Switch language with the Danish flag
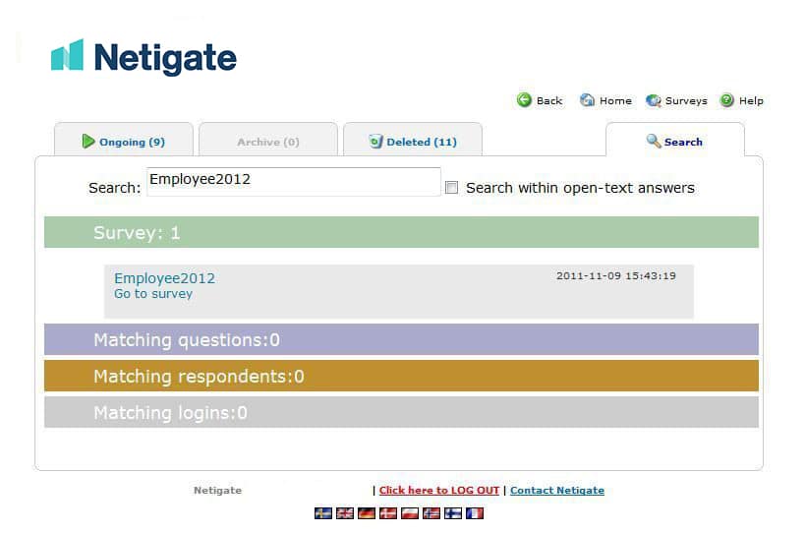805x534 pixels. 387,513
